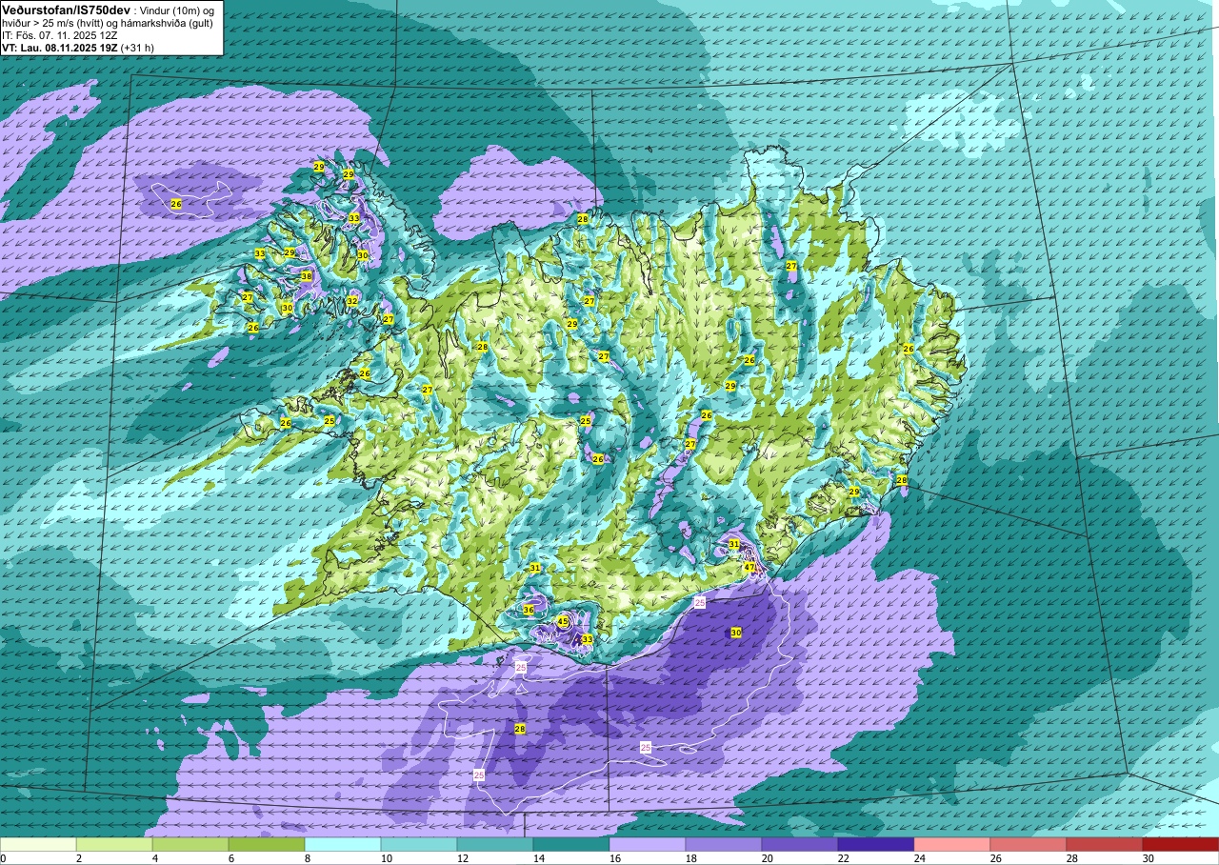Pick the dark indigo 22–24 legend swatch

[x=876, y=844]
